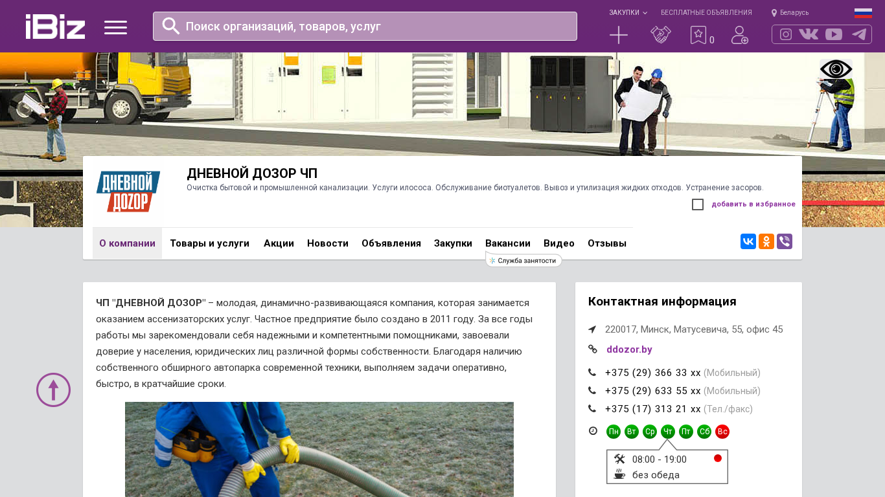The height and width of the screenshot is (497, 885).
Task: Open the Видео tab
Action: click(x=559, y=243)
